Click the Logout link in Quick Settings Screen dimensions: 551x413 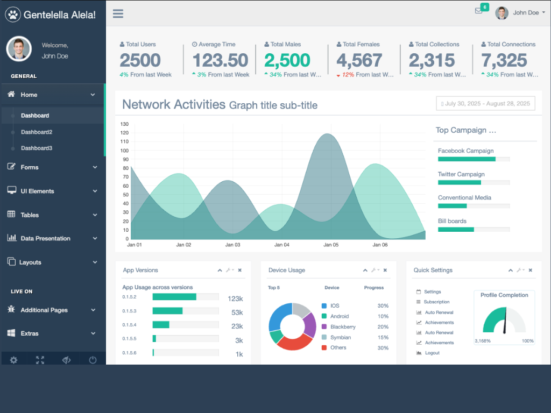[432, 353]
